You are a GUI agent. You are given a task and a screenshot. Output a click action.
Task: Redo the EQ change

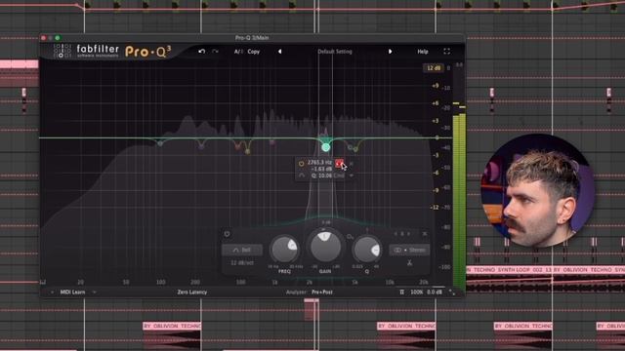pyautogui.click(x=215, y=52)
